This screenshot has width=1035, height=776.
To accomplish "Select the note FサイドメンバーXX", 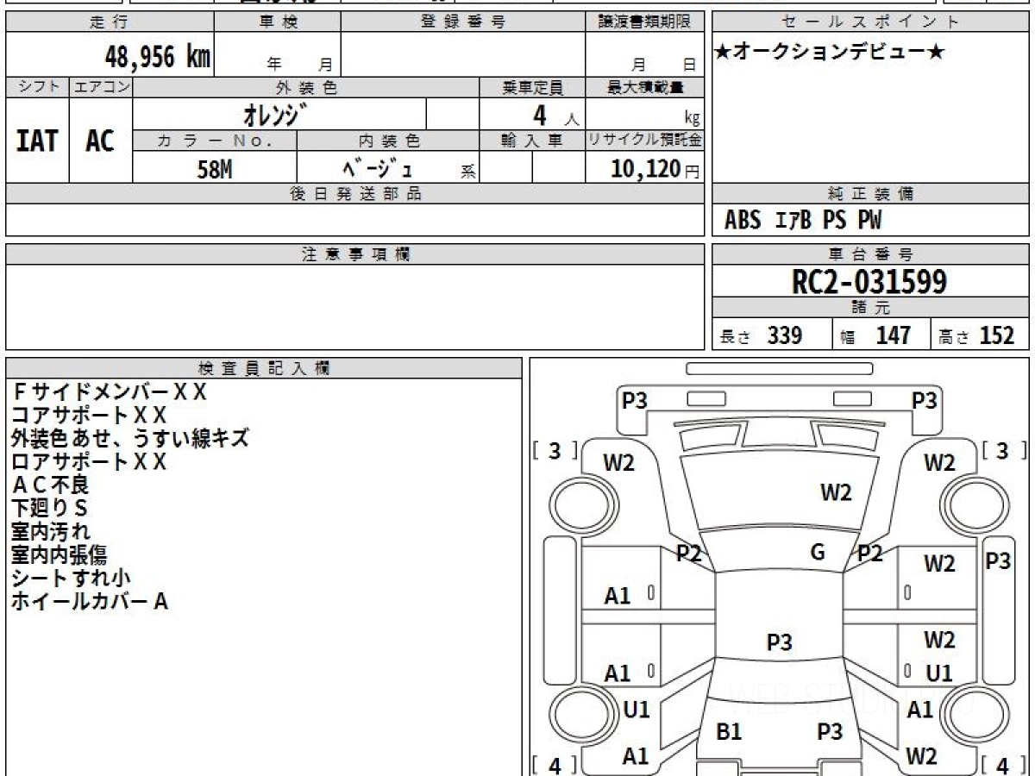I will 110,391.
